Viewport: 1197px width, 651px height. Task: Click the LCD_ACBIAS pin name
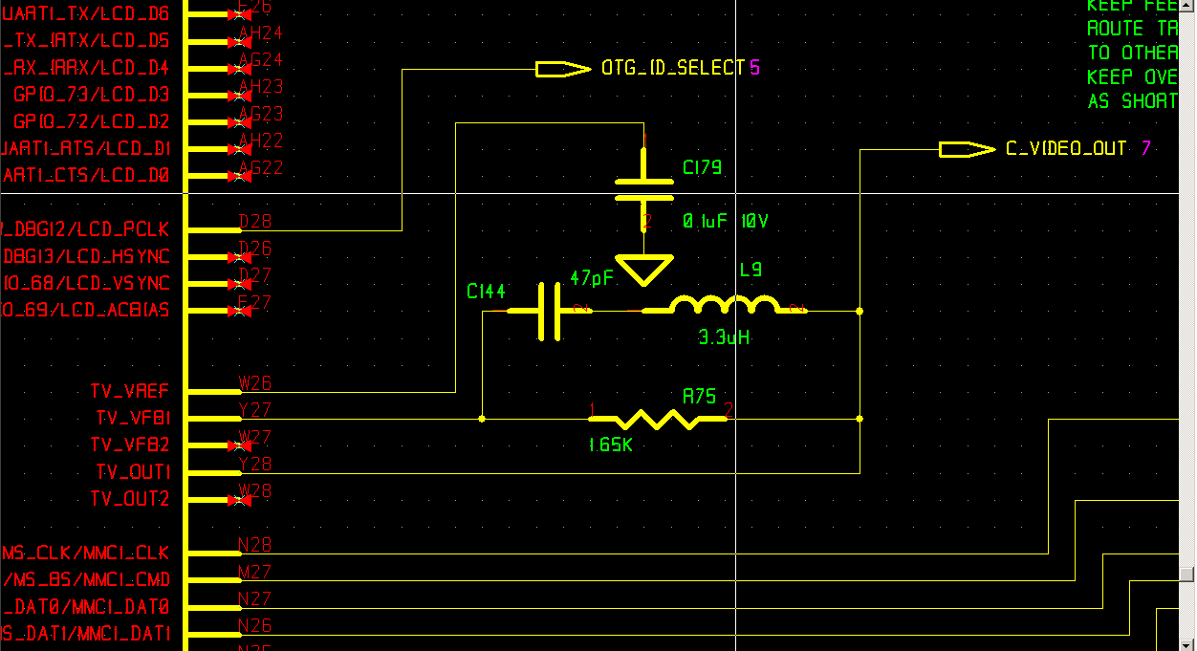tap(117, 311)
